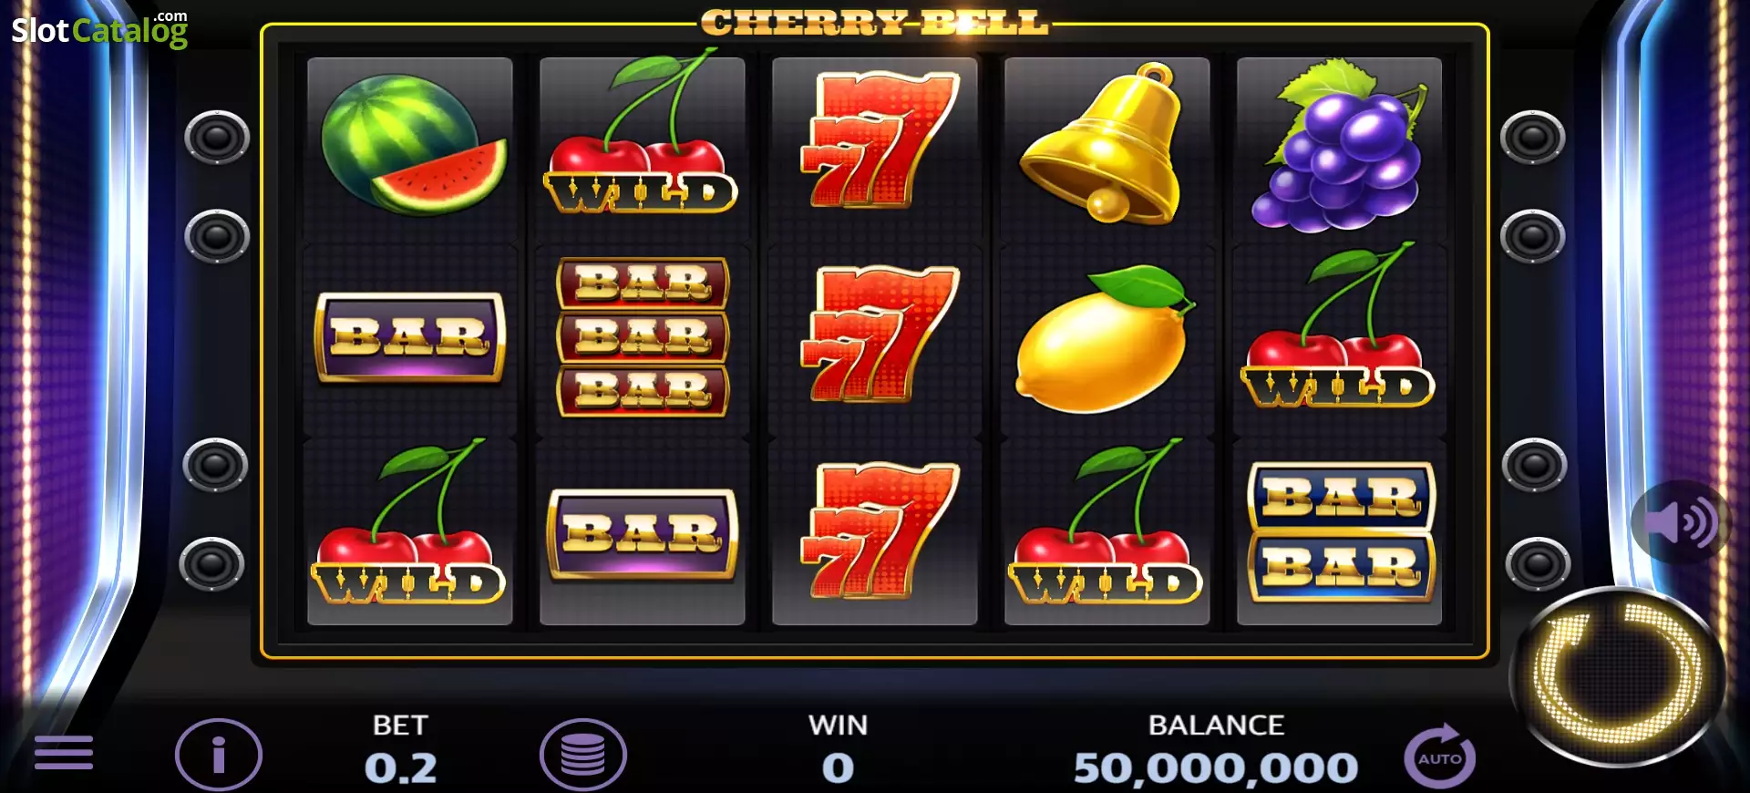
Task: Click the triple BAR symbol
Action: [x=643, y=337]
